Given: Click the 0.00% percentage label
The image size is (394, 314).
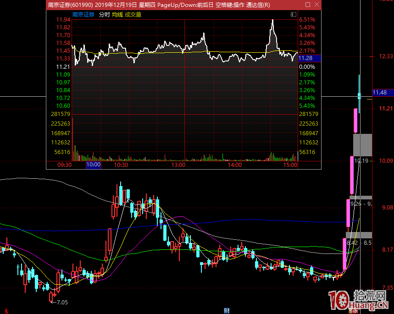Looking at the screenshot, I should 307,67.
